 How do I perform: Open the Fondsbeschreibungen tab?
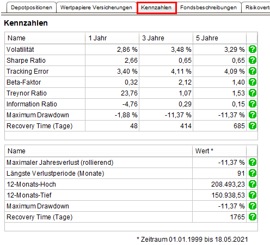tap(208, 8)
